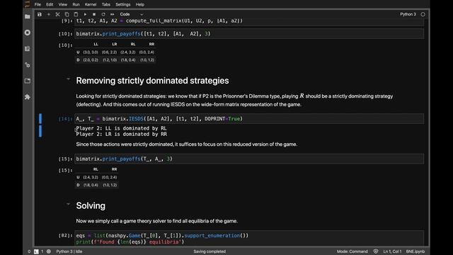
Task: Open the tabs list sidebar icon
Action: [28, 81]
